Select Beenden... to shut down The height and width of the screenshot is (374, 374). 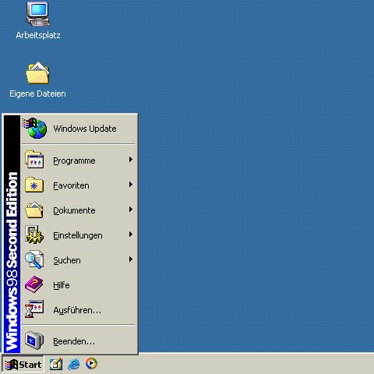79,340
